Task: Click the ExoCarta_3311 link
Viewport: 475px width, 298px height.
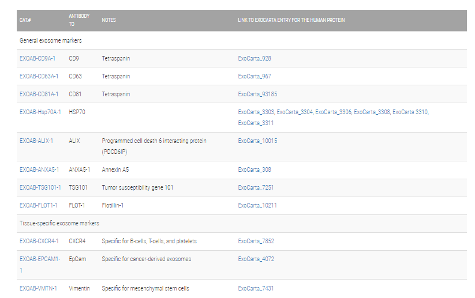Action: [256, 123]
